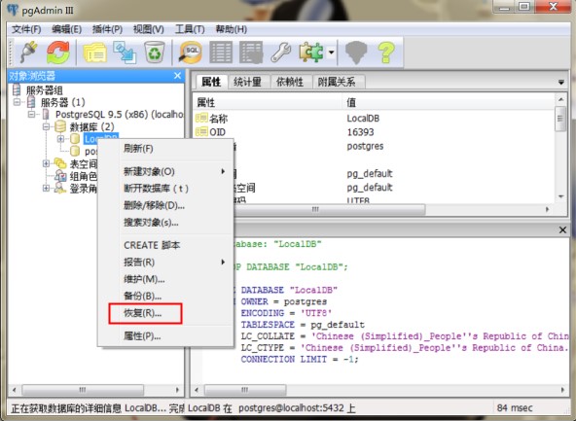Click the view data grid toolbar icon
576x421 pixels.
[221, 53]
